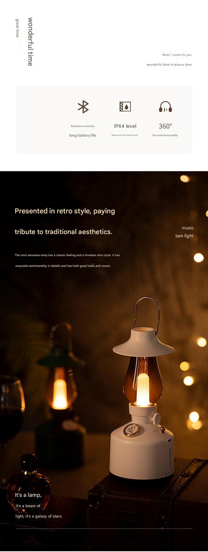
Task: Click the "Presented in retro style, paying" headline
Action: (x=65, y=211)
